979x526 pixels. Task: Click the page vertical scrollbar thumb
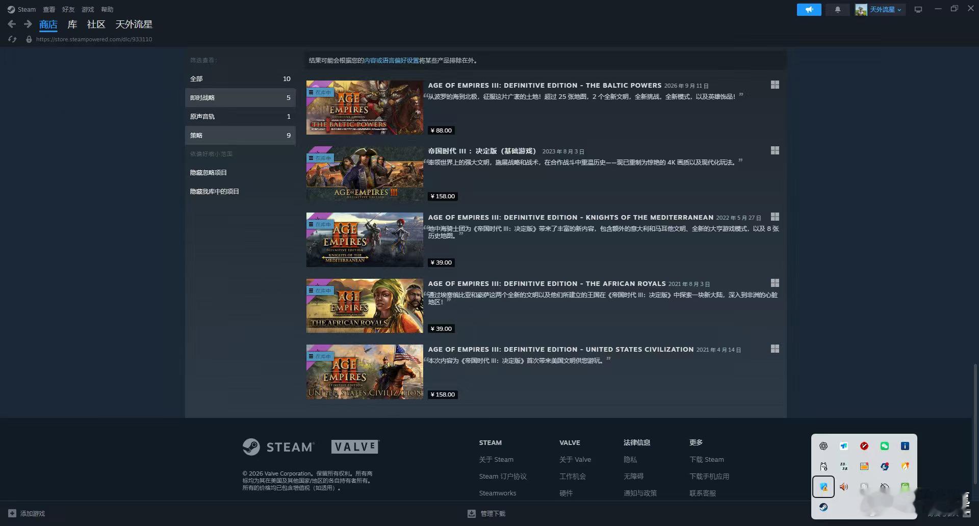click(x=975, y=423)
